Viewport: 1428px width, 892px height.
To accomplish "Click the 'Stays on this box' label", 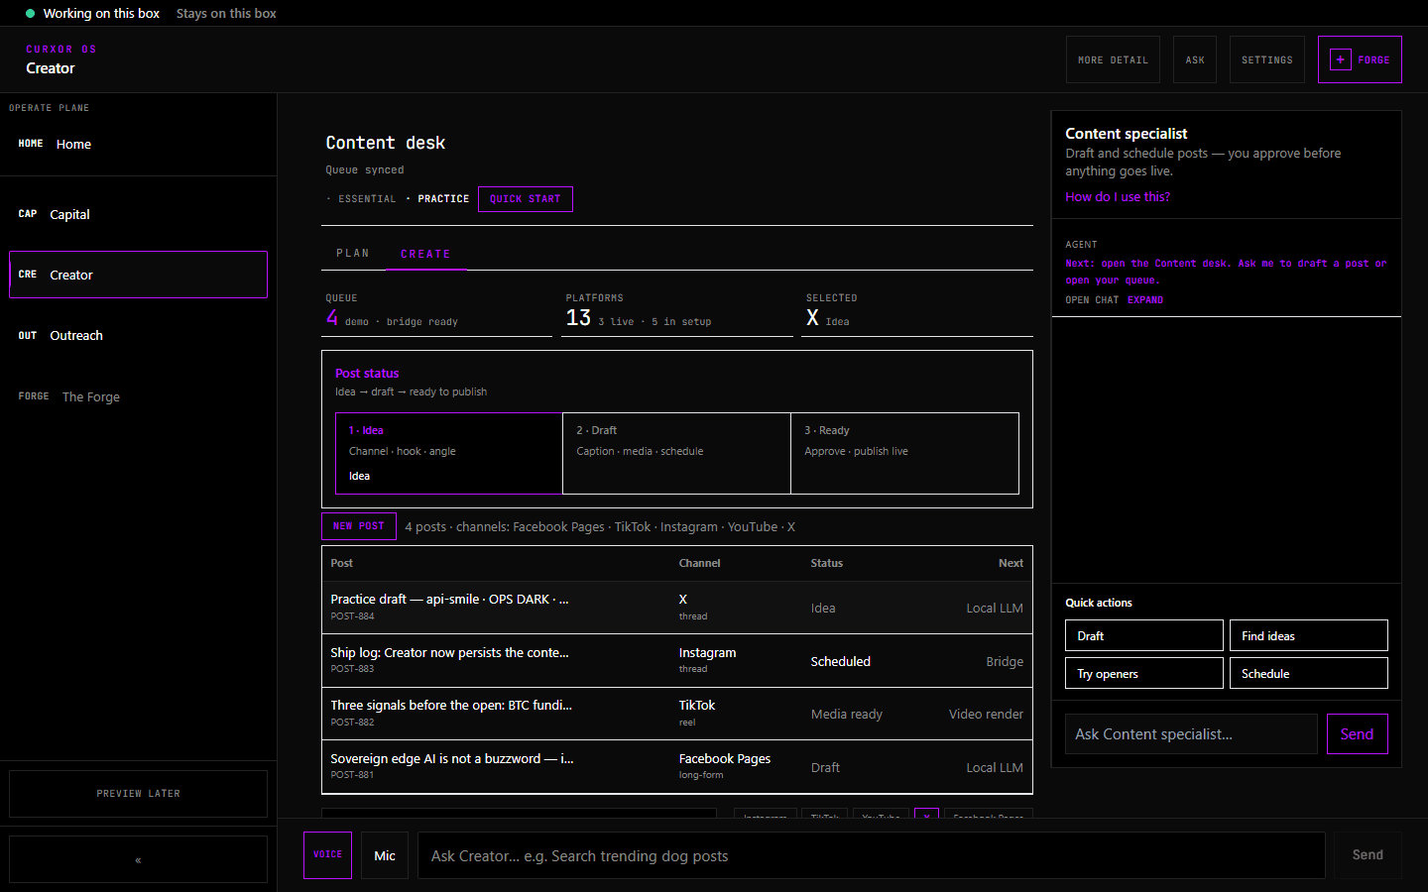I will point(226,13).
